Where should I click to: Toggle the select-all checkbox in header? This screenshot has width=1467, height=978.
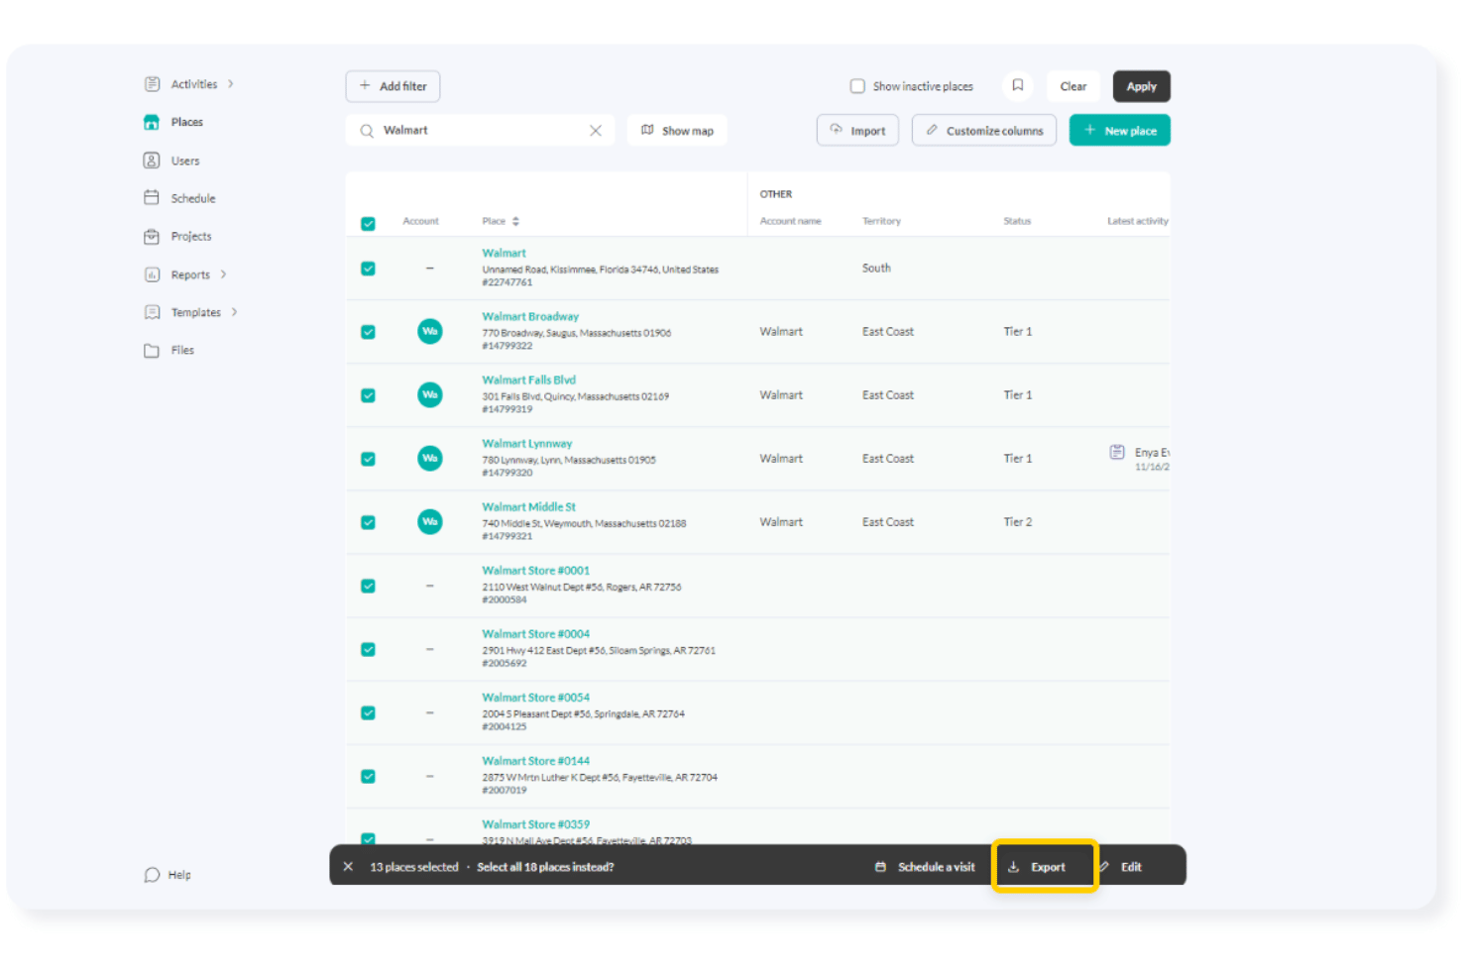tap(368, 223)
